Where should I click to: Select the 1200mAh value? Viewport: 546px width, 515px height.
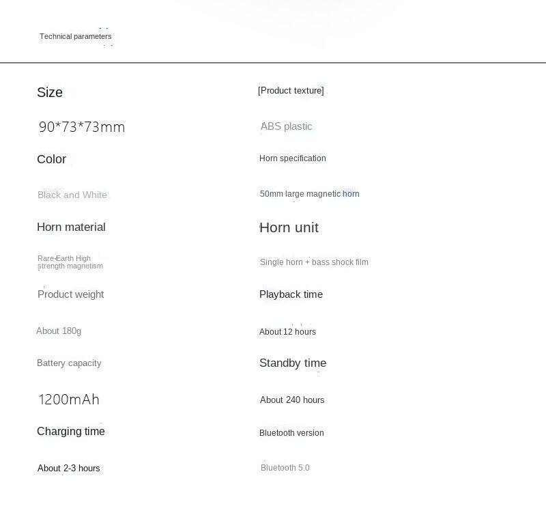tap(69, 400)
